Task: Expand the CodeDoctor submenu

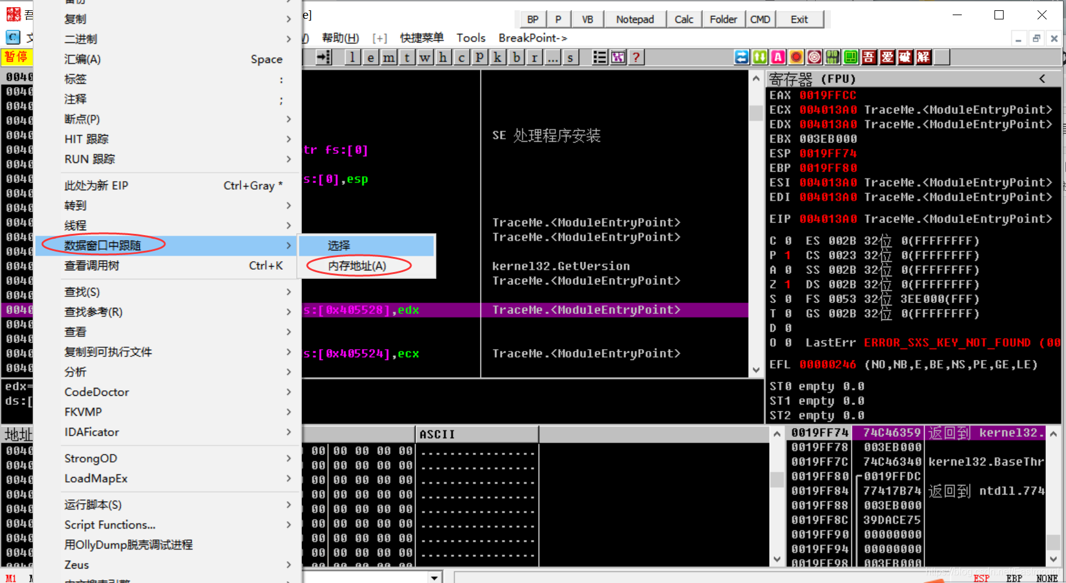Action: (x=168, y=392)
